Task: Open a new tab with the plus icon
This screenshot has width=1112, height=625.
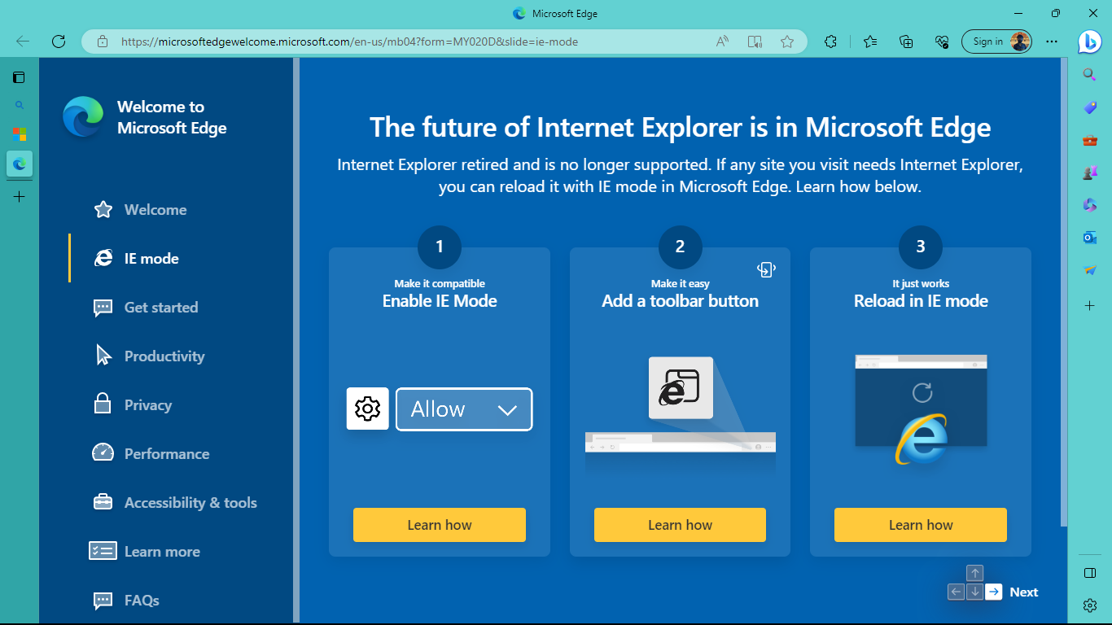Action: (20, 196)
